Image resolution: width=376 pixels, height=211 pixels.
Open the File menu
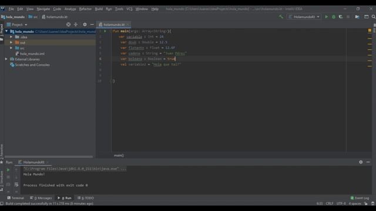click(11, 9)
